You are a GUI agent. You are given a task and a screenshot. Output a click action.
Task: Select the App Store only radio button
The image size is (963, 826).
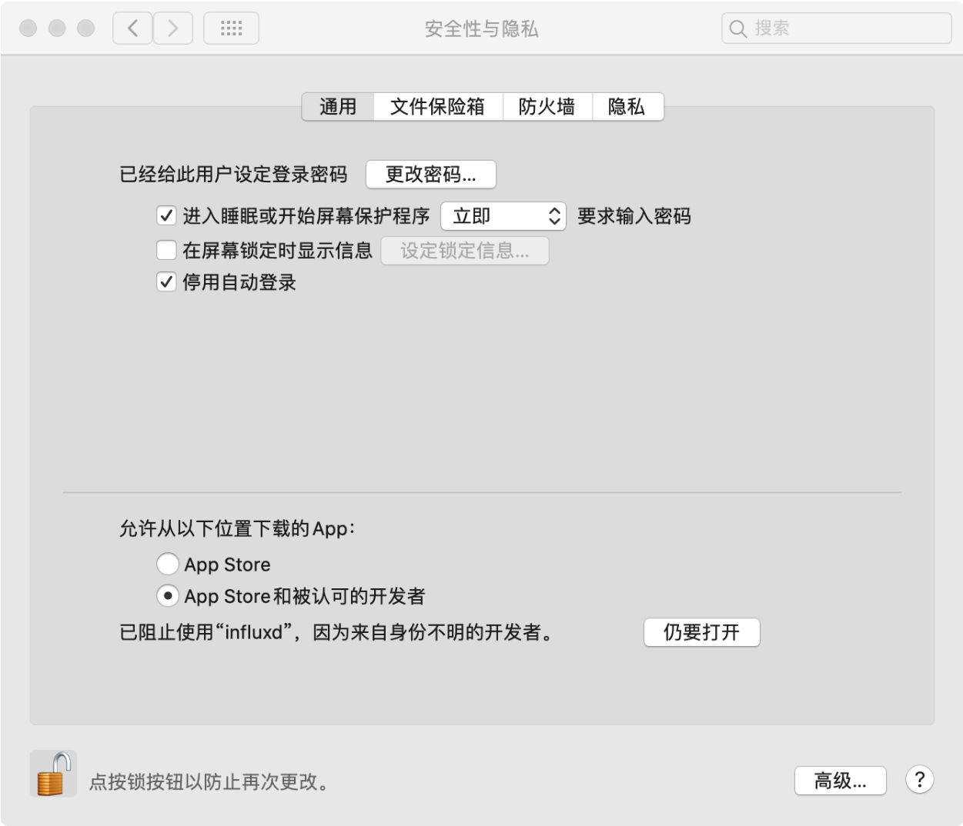168,564
